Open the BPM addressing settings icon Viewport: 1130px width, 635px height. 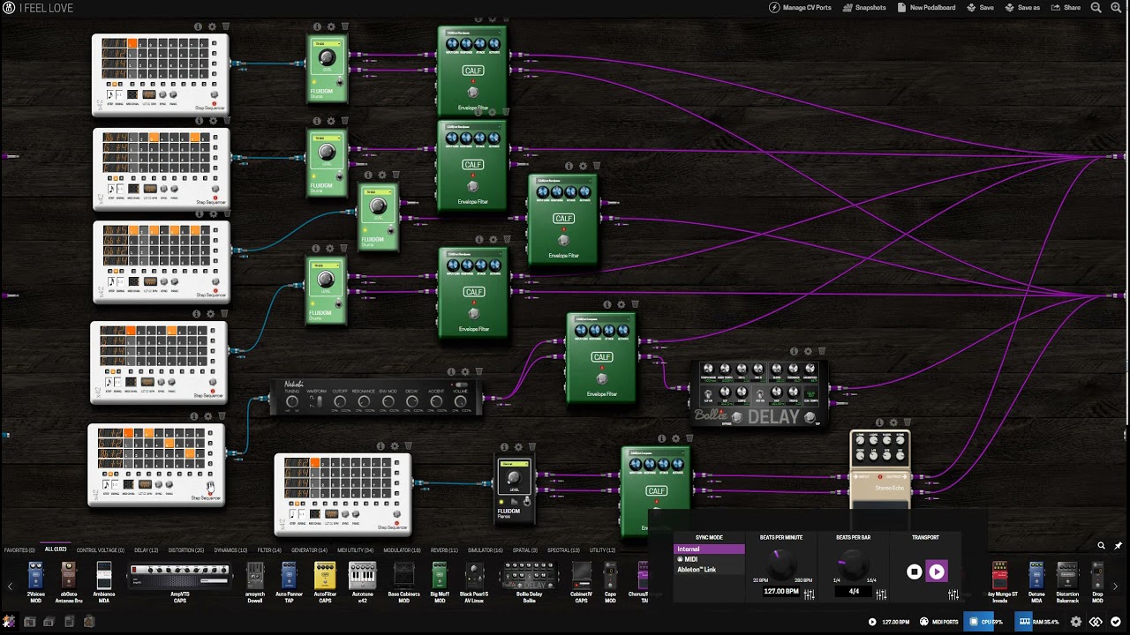click(x=809, y=594)
